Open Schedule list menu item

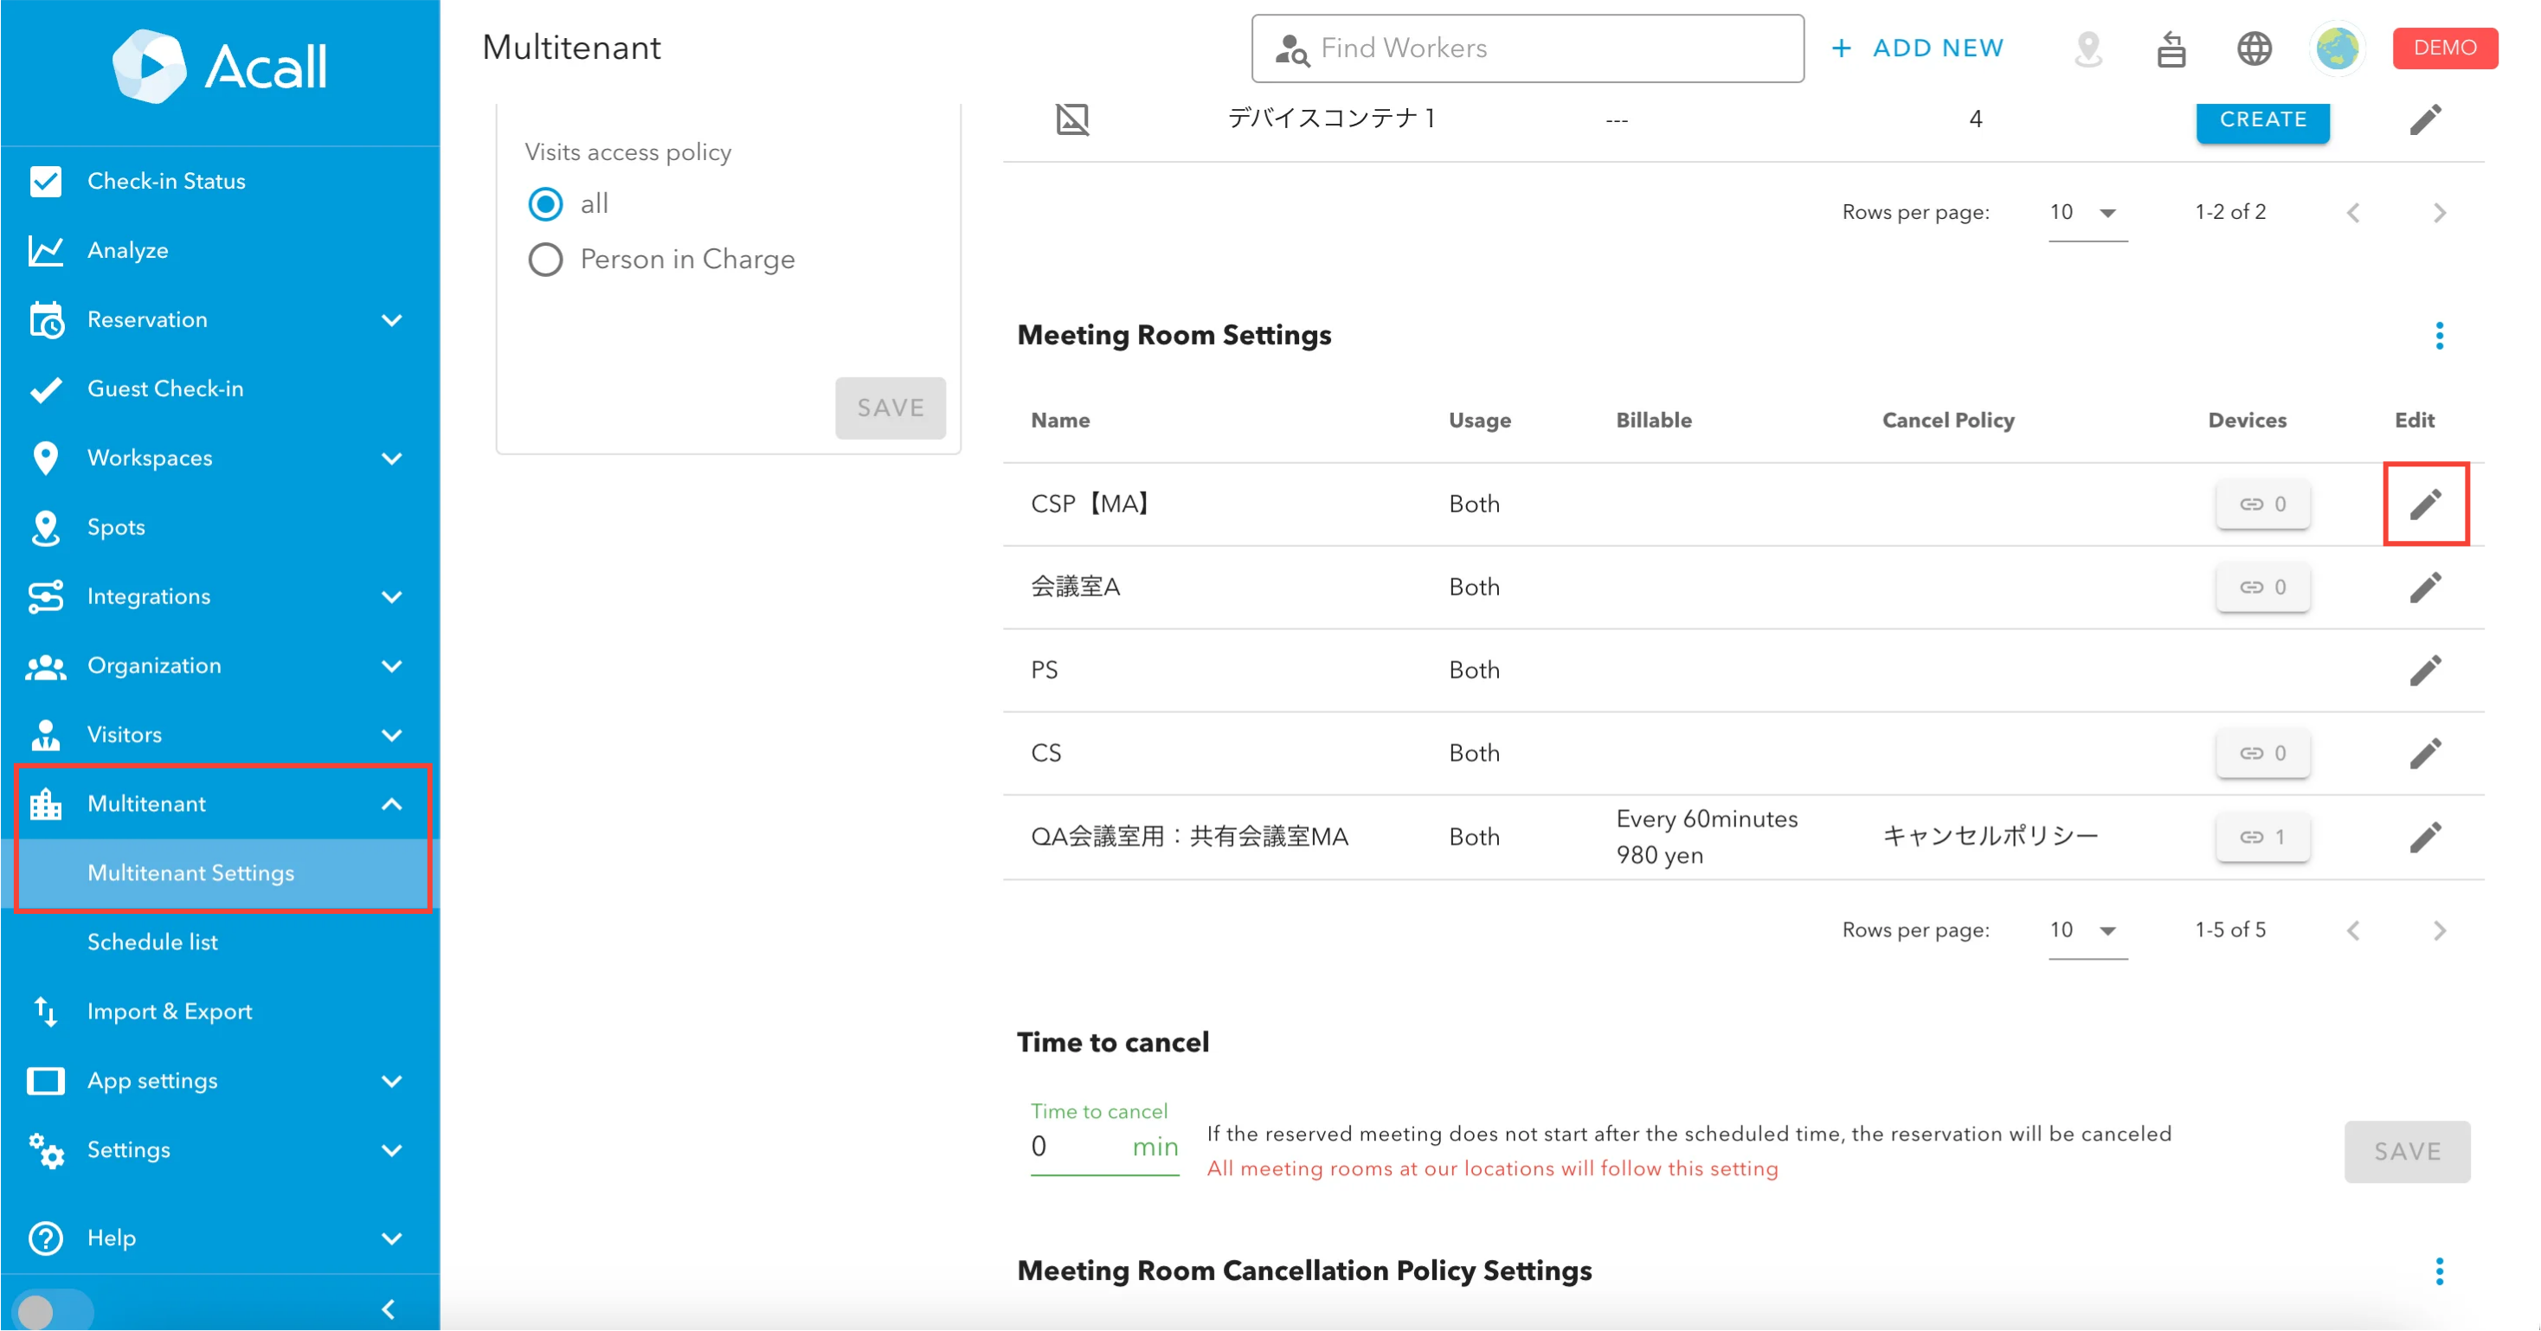point(152,942)
